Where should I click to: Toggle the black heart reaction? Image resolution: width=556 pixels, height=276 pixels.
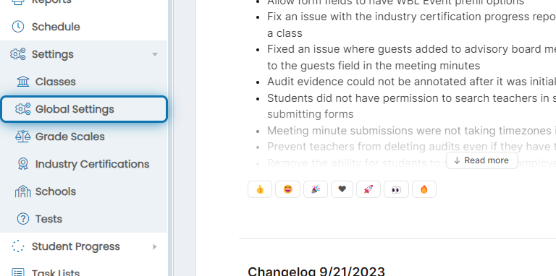(342, 189)
